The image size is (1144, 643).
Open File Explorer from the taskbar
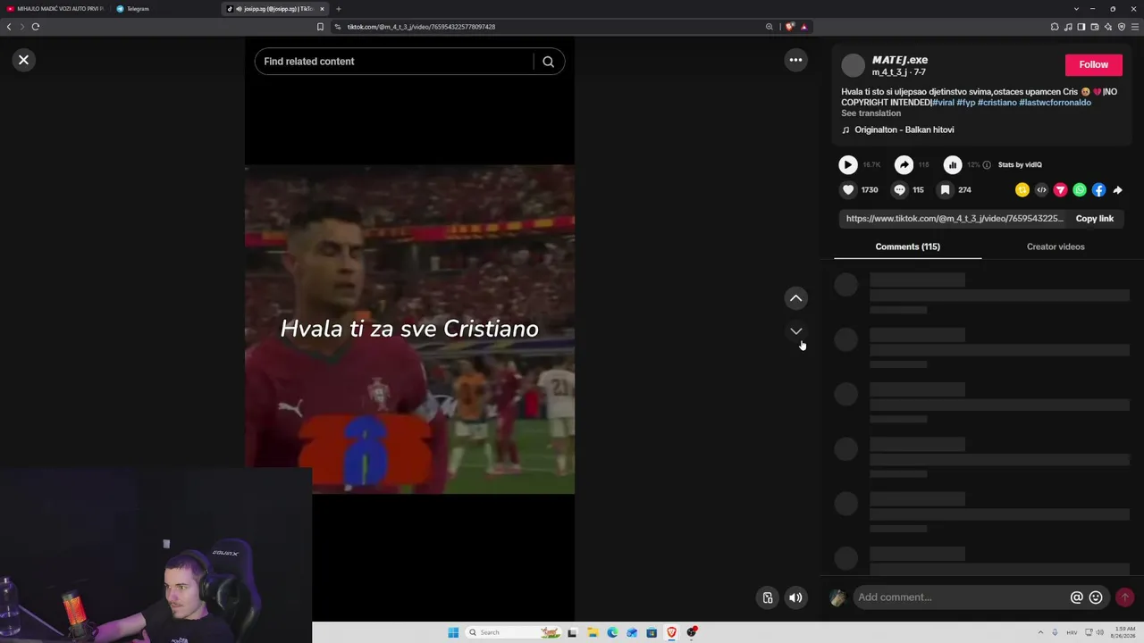[x=593, y=632]
